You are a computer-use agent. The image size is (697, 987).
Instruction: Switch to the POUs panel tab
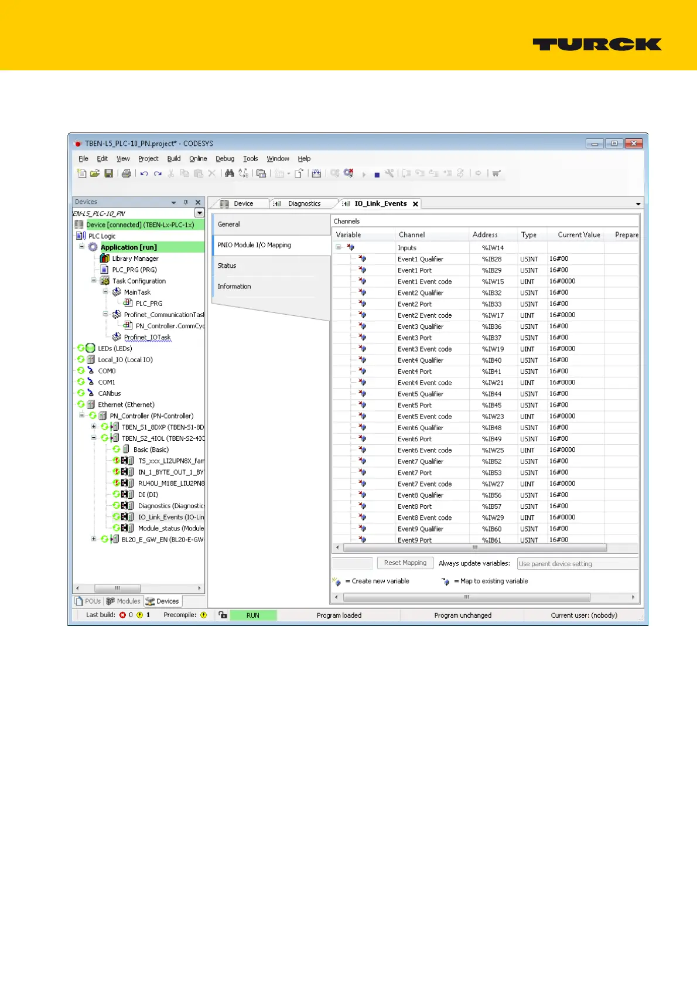pyautogui.click(x=88, y=601)
